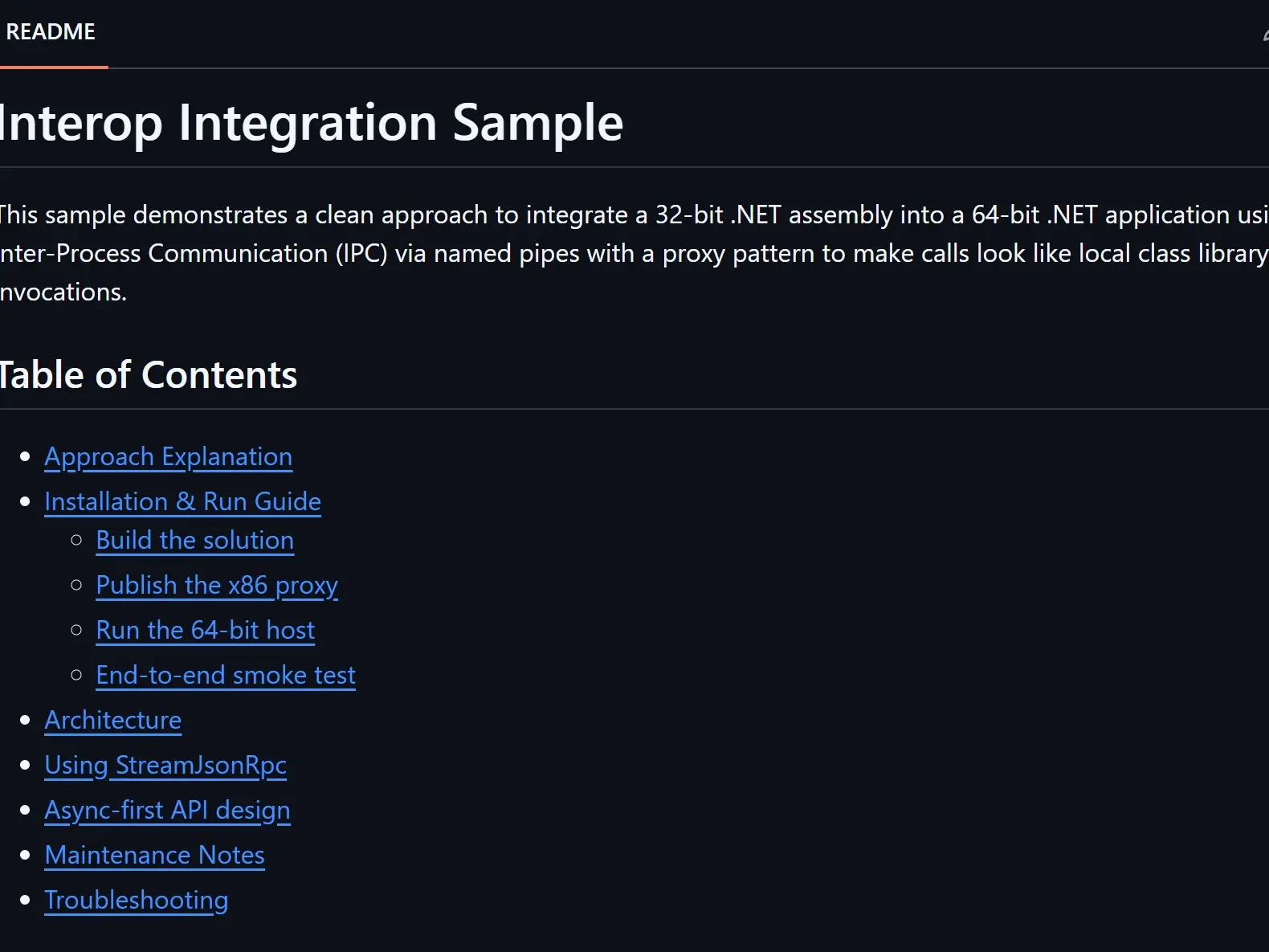The image size is (1269, 952).
Task: Open the Maintenance Notes link
Action: click(154, 855)
